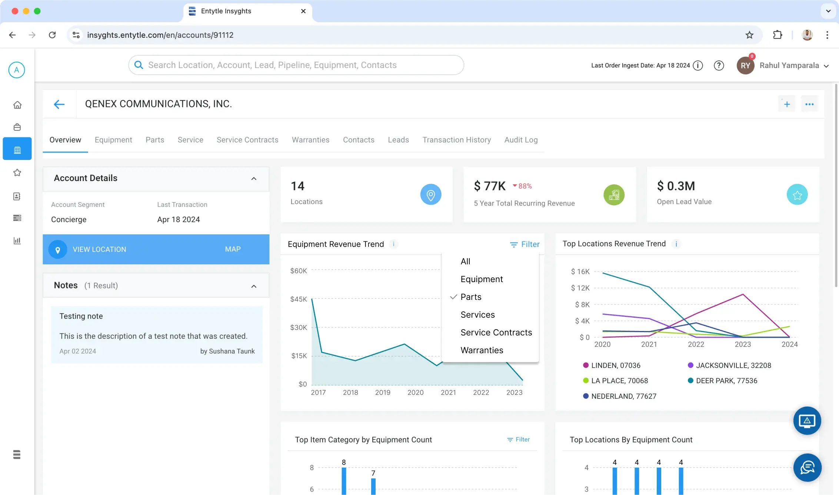
Task: Collapse the Notes section
Action: [254, 286]
